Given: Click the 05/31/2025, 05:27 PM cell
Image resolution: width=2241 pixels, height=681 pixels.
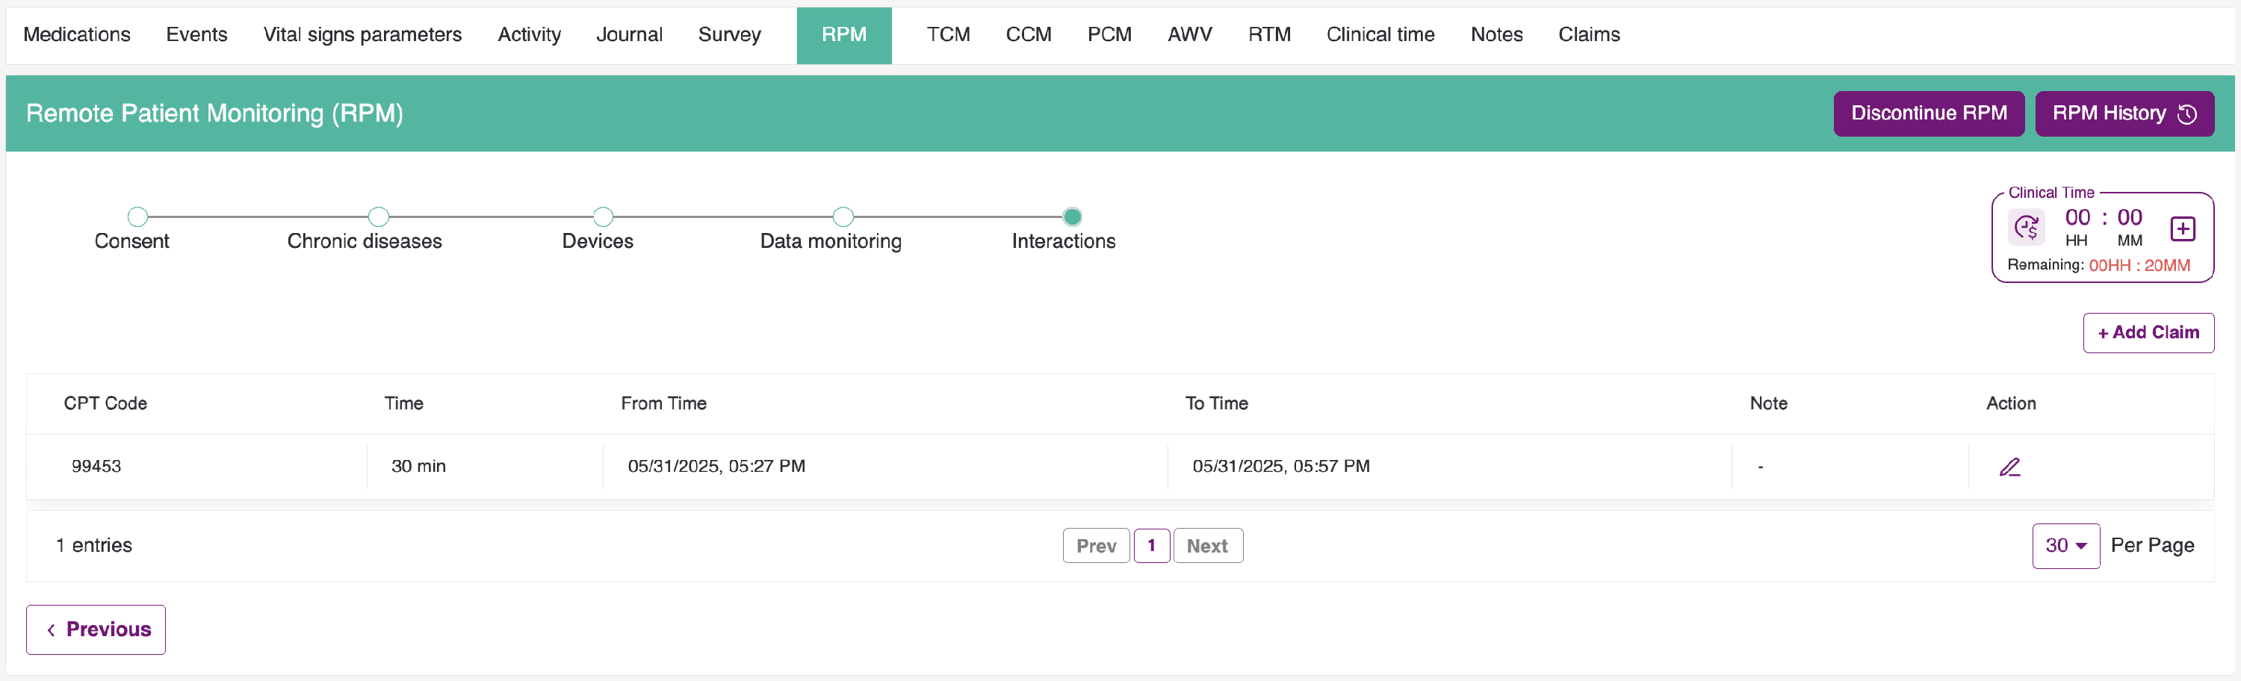Looking at the screenshot, I should (x=717, y=466).
